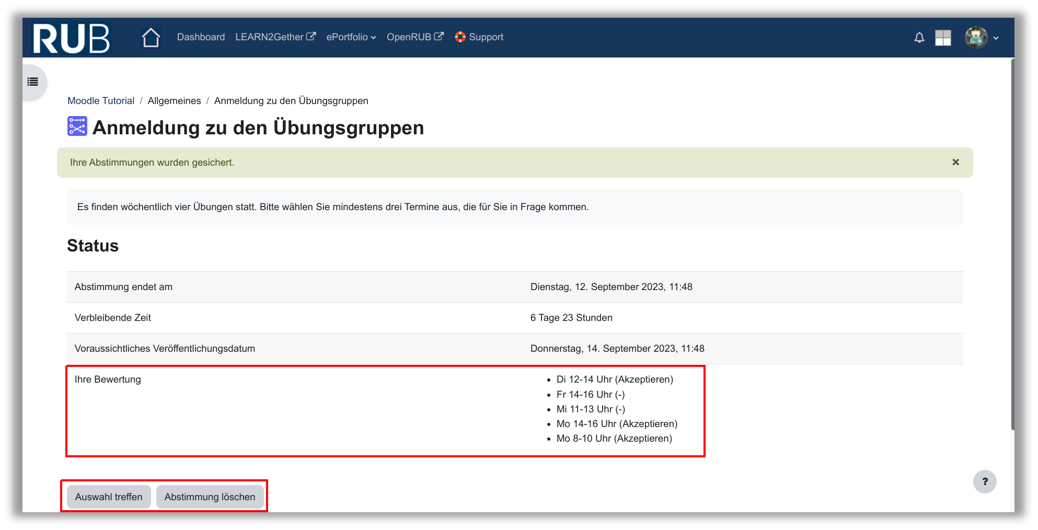Screen dimensions: 1038x530
Task: Click the RUB logo
Action: tap(71, 38)
